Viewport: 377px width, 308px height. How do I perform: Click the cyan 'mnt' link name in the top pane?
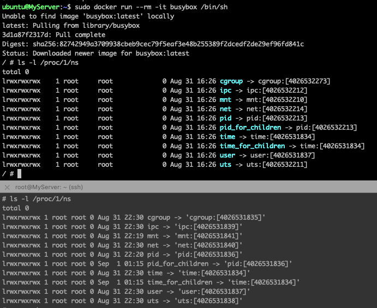pos(225,100)
